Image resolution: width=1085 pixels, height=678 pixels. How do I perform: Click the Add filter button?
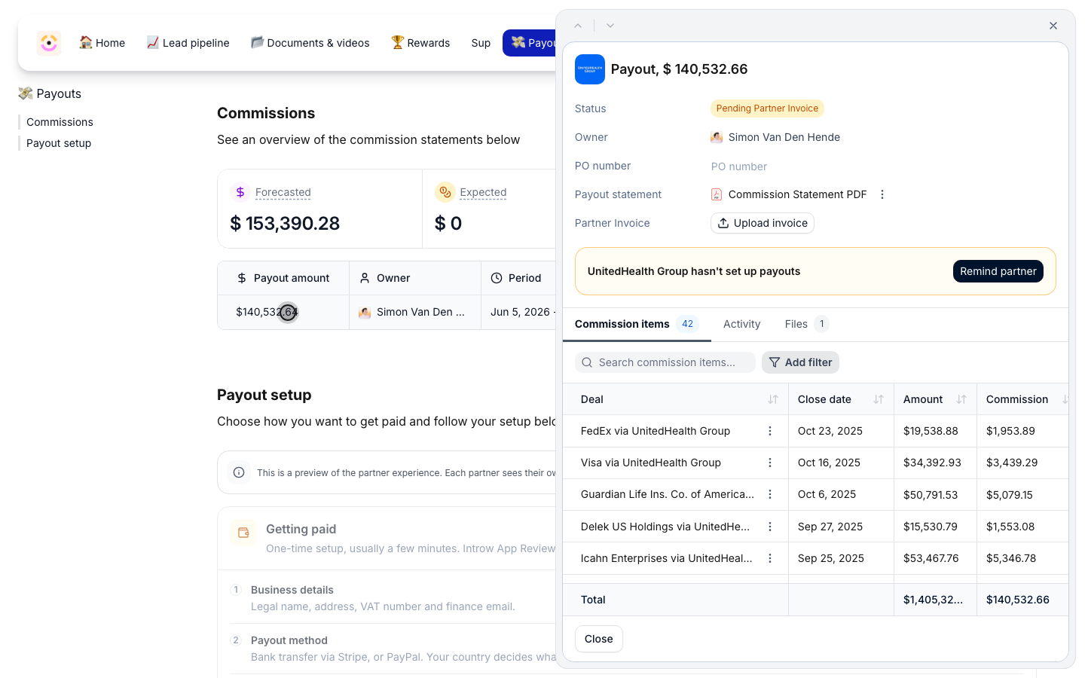800,362
